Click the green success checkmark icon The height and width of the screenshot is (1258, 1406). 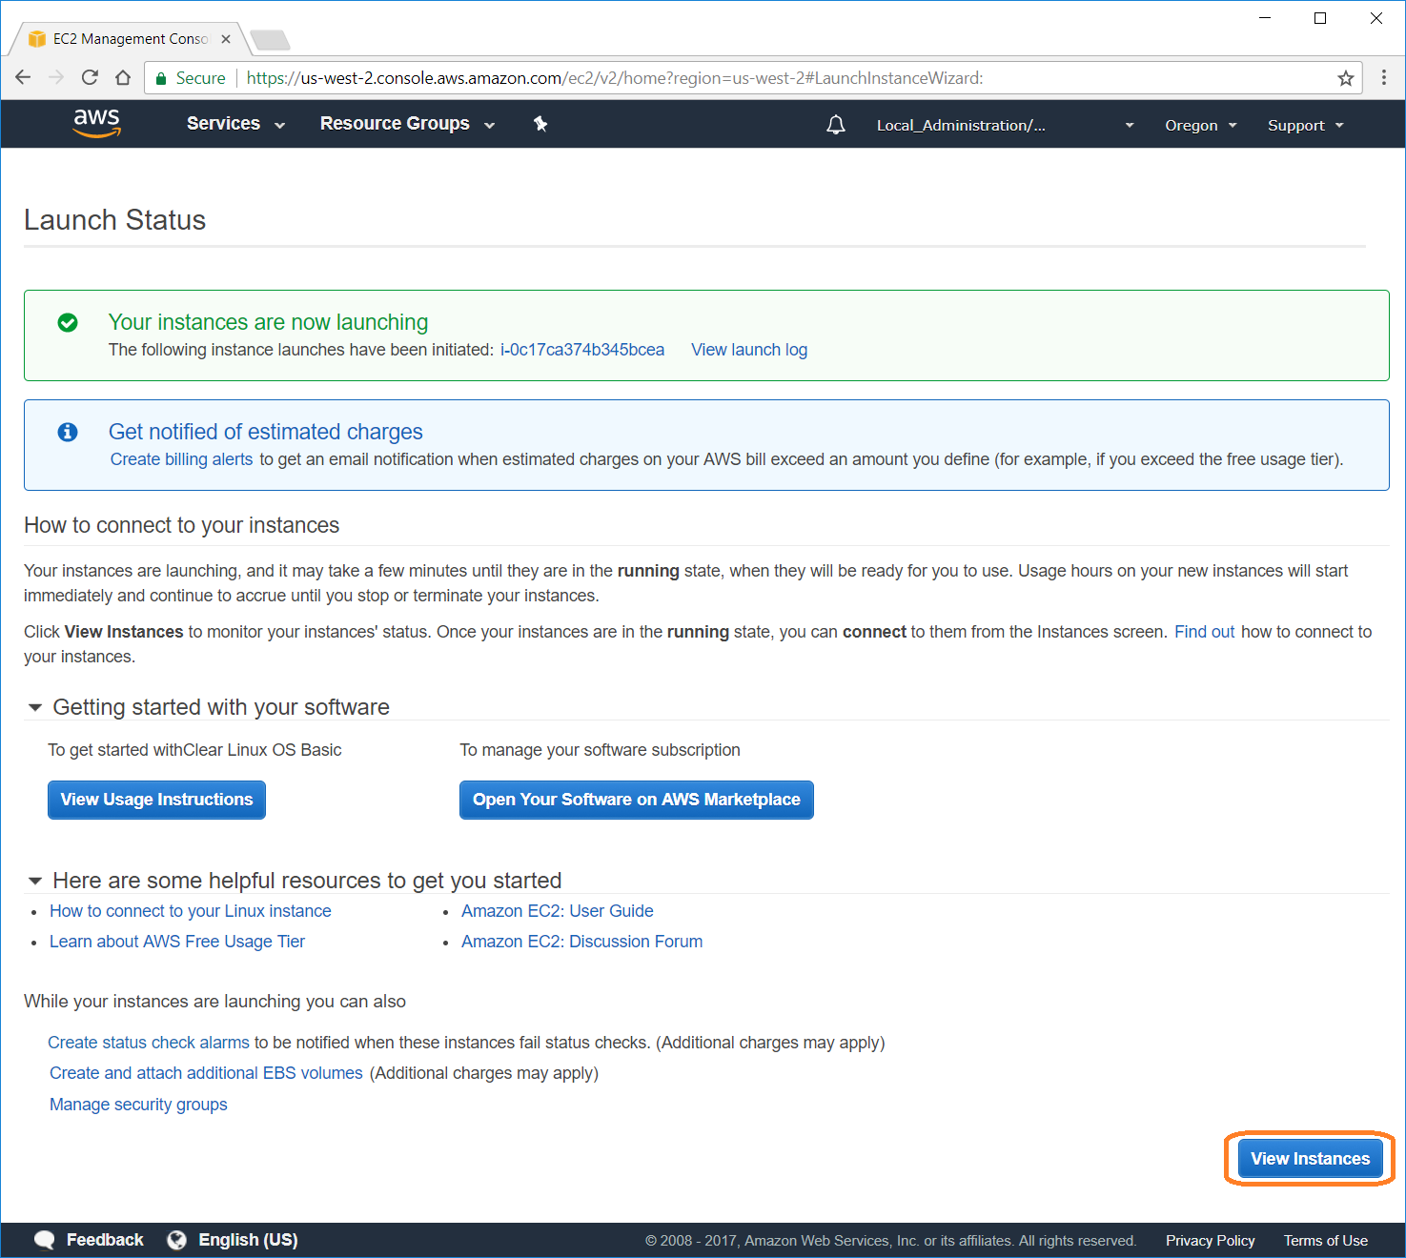(x=68, y=323)
